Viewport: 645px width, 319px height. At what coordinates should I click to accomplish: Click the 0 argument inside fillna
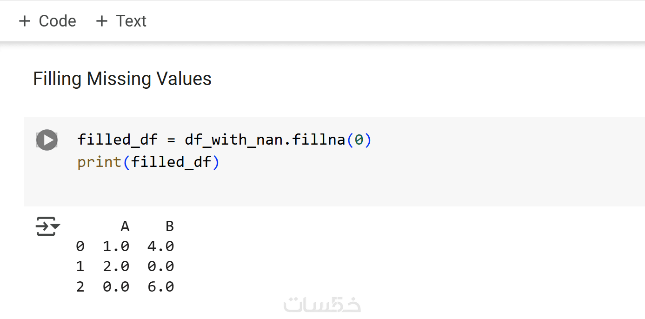pyautogui.click(x=359, y=140)
